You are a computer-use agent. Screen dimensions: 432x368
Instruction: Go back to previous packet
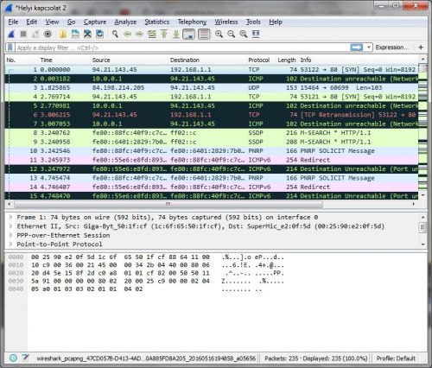click(x=127, y=35)
